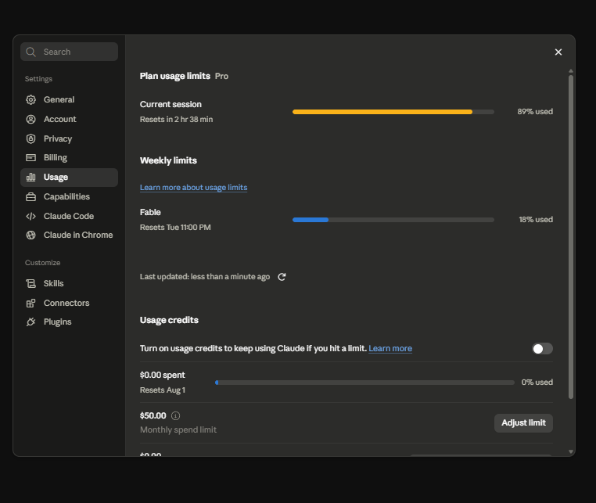Click the Privacy shield icon

(x=31, y=138)
